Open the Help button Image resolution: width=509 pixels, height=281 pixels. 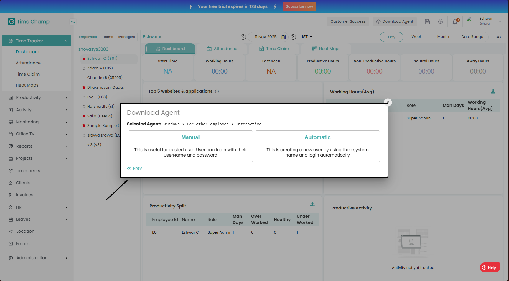pyautogui.click(x=490, y=267)
